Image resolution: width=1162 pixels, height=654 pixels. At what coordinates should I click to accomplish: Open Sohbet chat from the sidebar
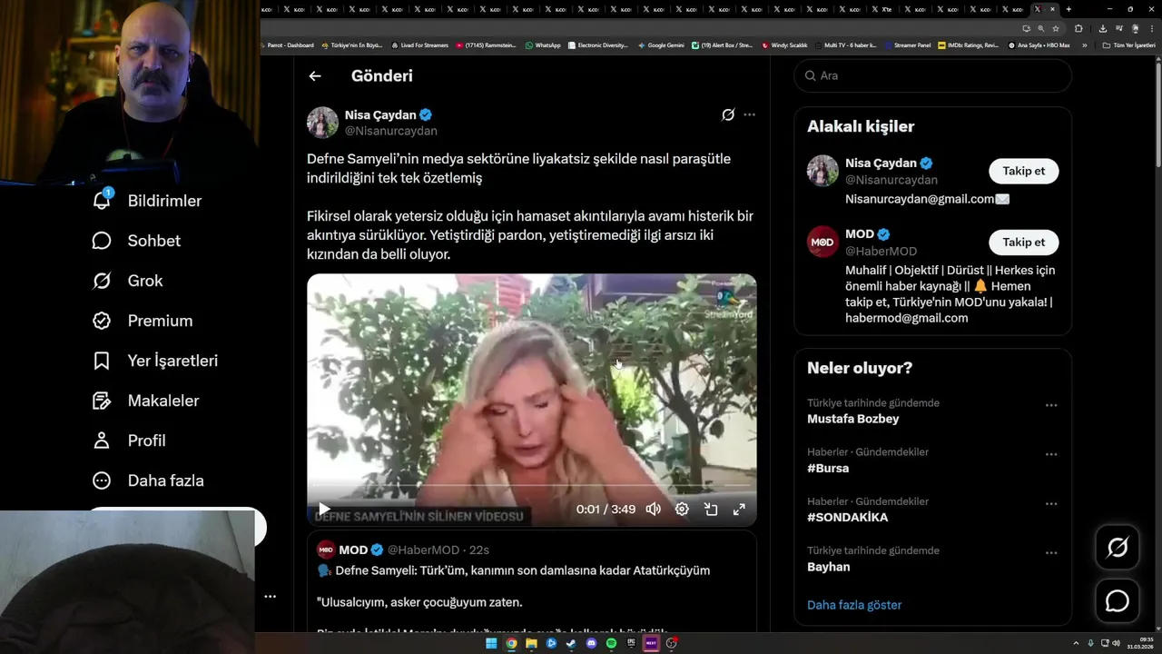[136, 241]
